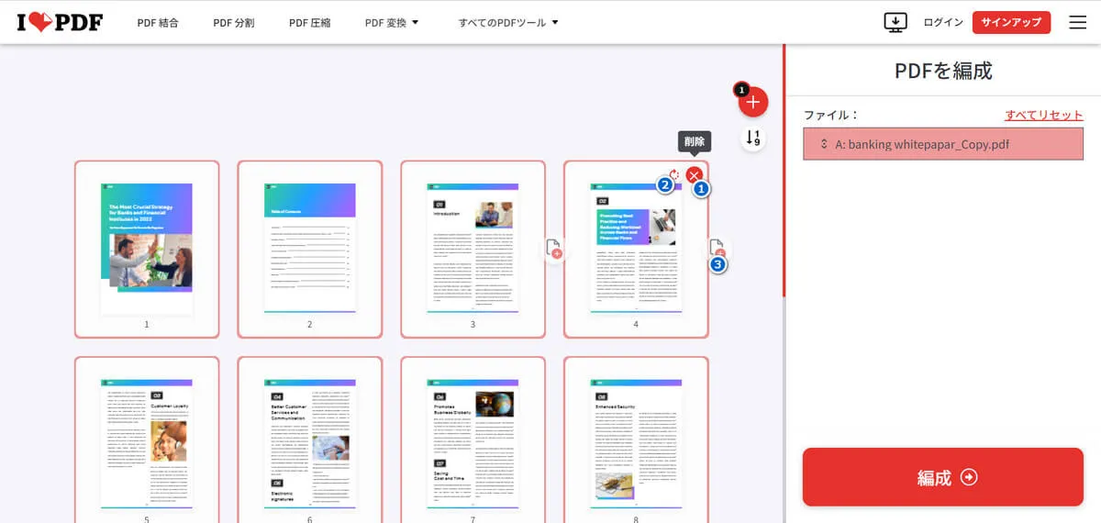
Task: Open the PDF結合 menu item
Action: tap(158, 22)
